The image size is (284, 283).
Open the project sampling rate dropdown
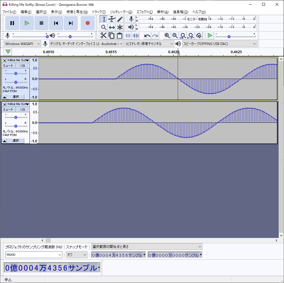[34, 255]
